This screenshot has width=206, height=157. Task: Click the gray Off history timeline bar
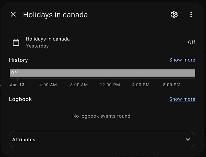click(x=103, y=73)
